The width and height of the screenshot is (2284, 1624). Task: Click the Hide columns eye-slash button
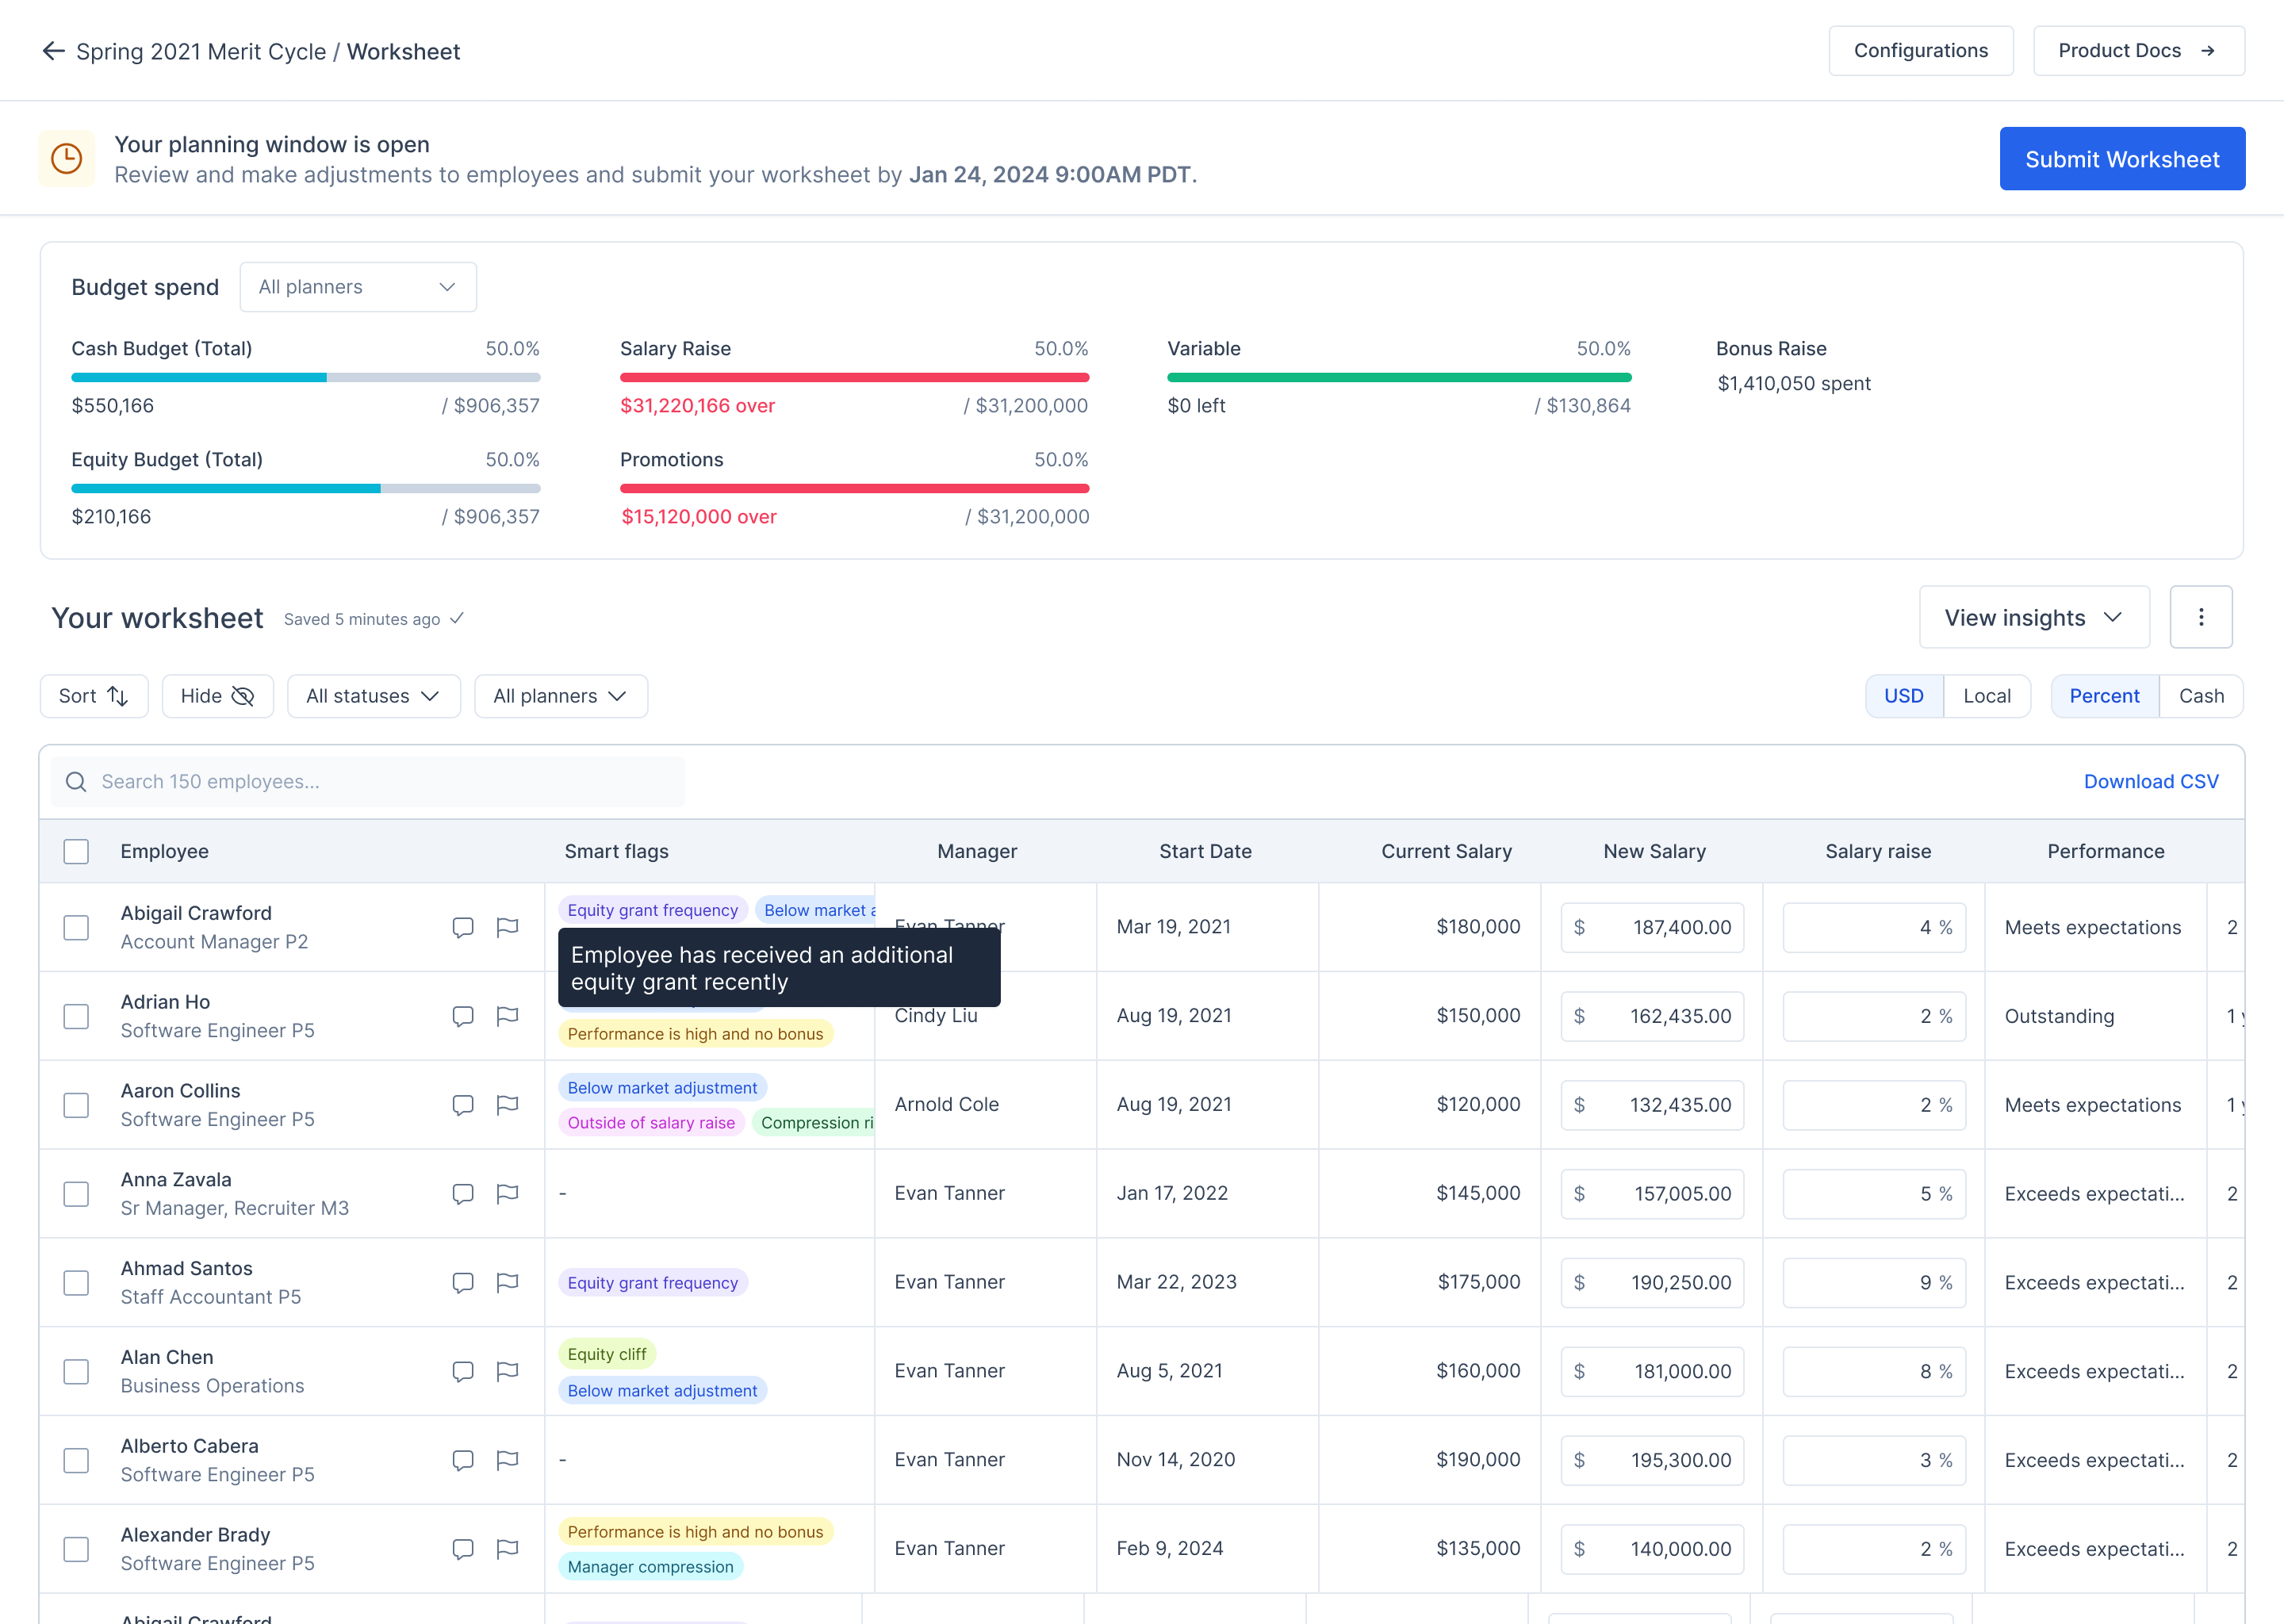[x=217, y=696]
